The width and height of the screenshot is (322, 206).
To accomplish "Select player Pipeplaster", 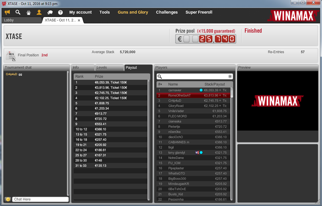I will [x=193, y=168].
